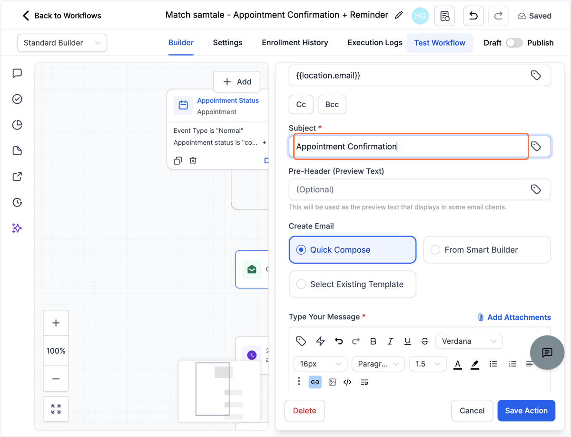Open the Execution Logs tab
Image resolution: width=571 pixels, height=437 pixels.
click(x=375, y=43)
